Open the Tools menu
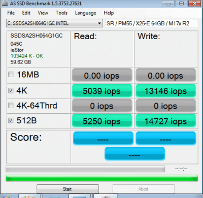 click(x=61, y=13)
